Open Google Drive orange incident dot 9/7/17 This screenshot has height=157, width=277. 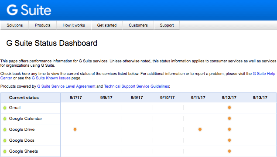coord(75,129)
